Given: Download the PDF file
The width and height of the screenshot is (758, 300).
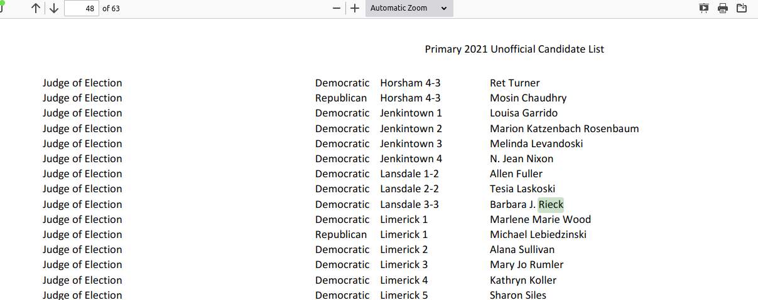Looking at the screenshot, I should click(x=742, y=8).
